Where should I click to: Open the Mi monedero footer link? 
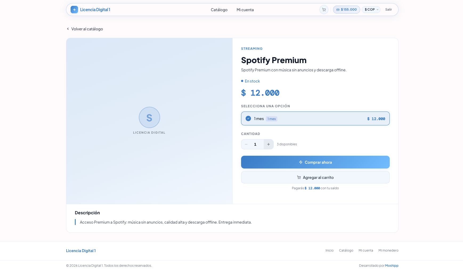388,251
